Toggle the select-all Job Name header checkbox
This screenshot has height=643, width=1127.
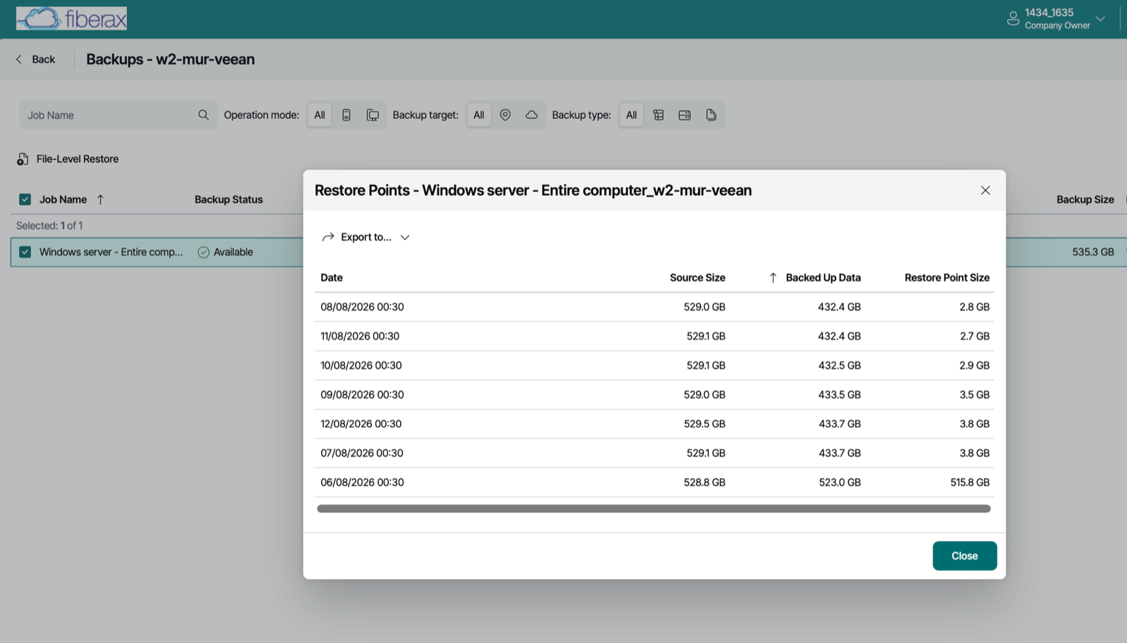coord(25,199)
